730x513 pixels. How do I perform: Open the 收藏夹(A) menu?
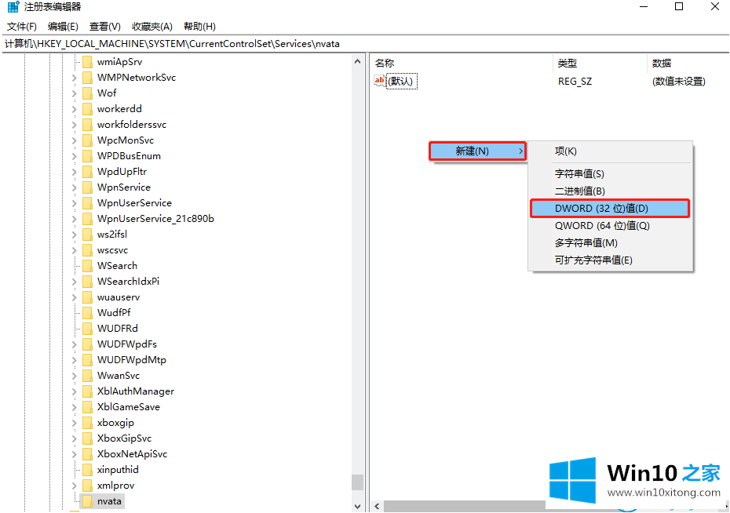click(151, 27)
